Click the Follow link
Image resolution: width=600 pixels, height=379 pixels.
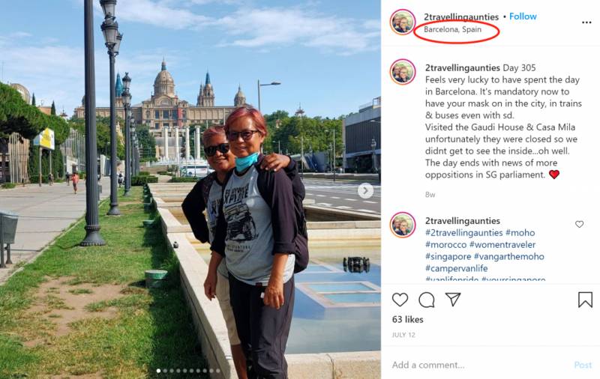523,16
